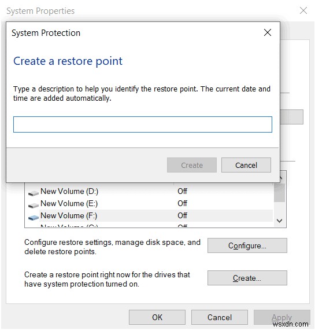The image size is (315, 330).
Task: Click the drive list scroll-down arrow
Action: 279,221
